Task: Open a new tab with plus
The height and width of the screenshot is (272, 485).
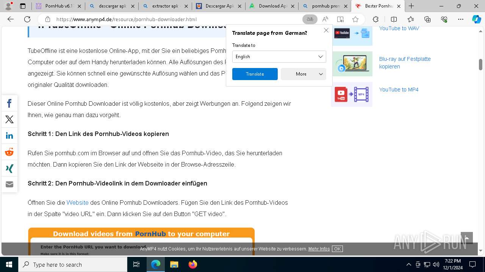Action: point(411,6)
